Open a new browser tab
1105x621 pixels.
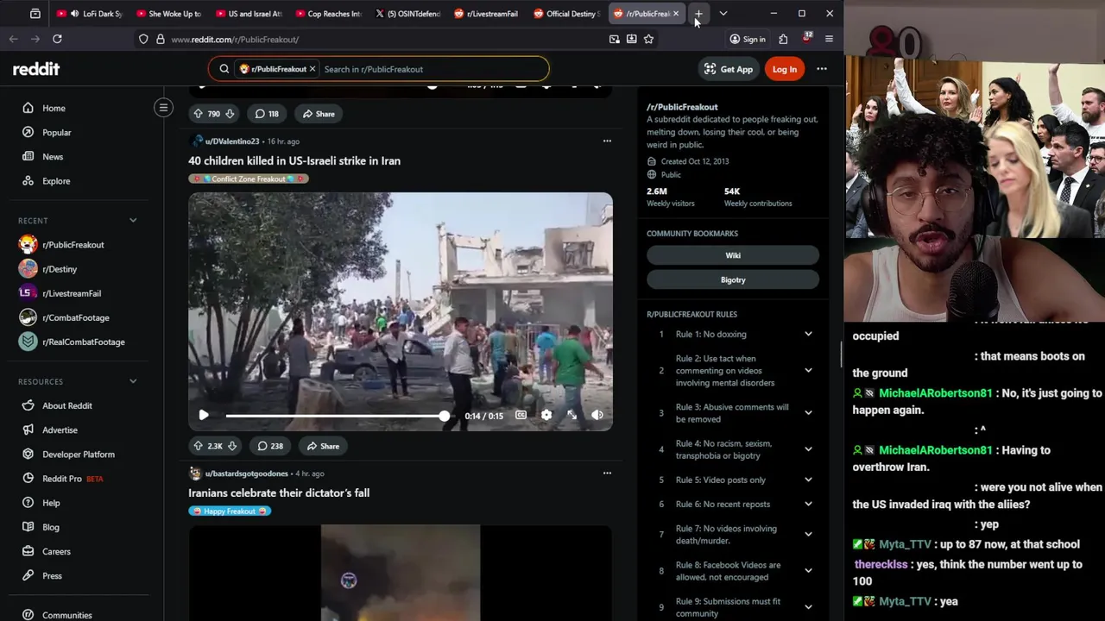coord(698,14)
